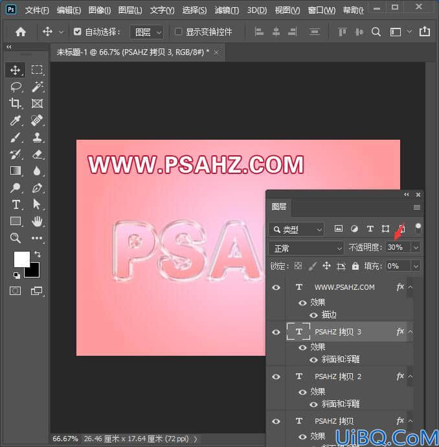The width and height of the screenshot is (439, 447).
Task: Select the Horizontal Type tool
Action: [x=16, y=204]
